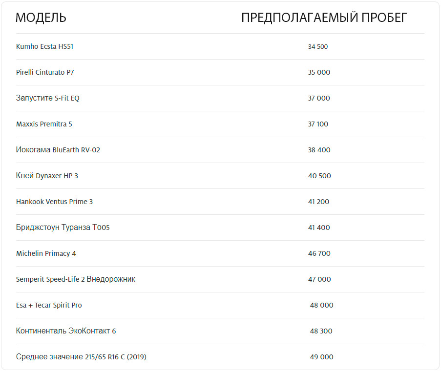Select the 48 300 mileage value

click(321, 331)
